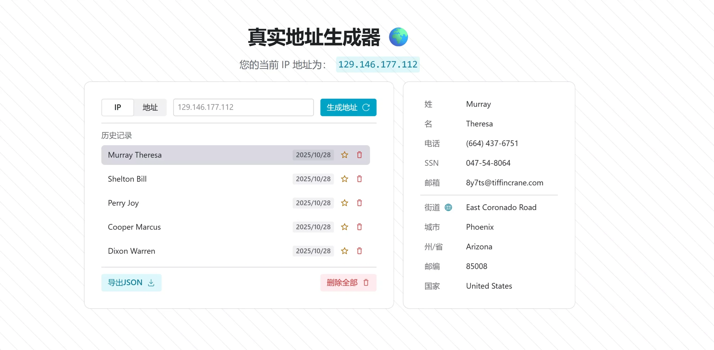Screen dimensions: 714x350
Task: Star the Cooper Marcus record
Action: pyautogui.click(x=344, y=227)
